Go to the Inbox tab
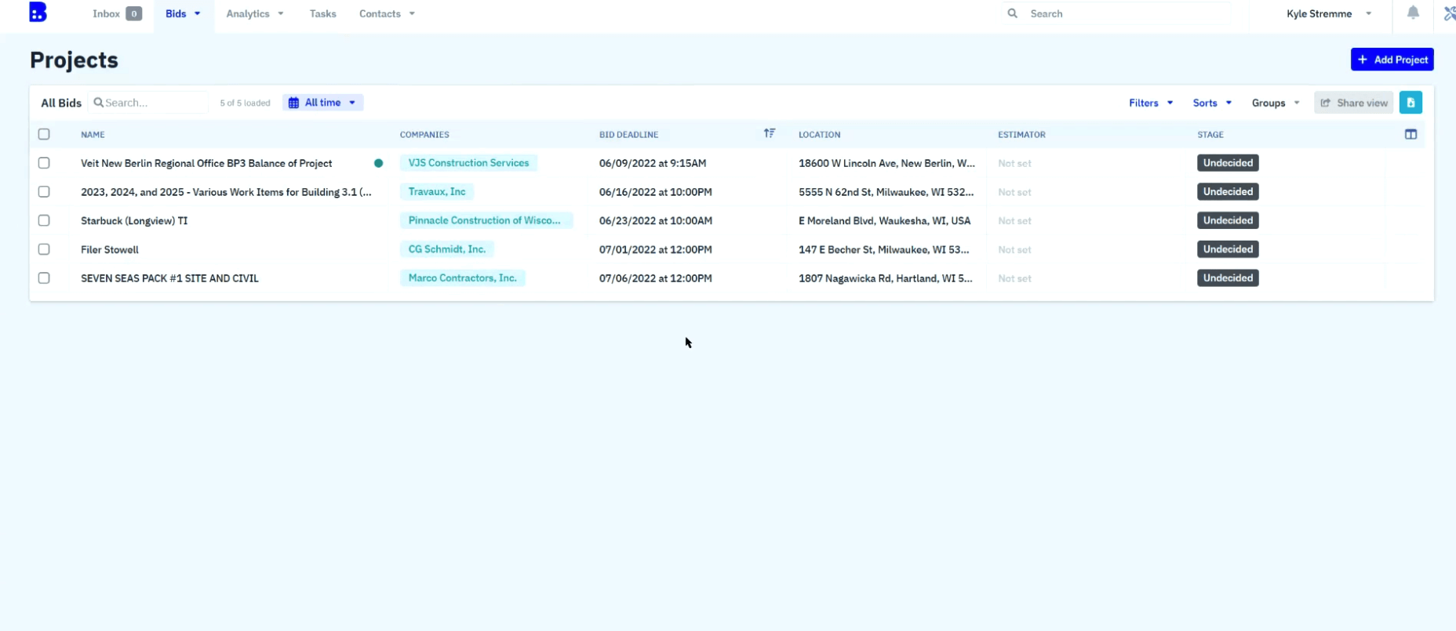Image resolution: width=1456 pixels, height=631 pixels. tap(117, 13)
